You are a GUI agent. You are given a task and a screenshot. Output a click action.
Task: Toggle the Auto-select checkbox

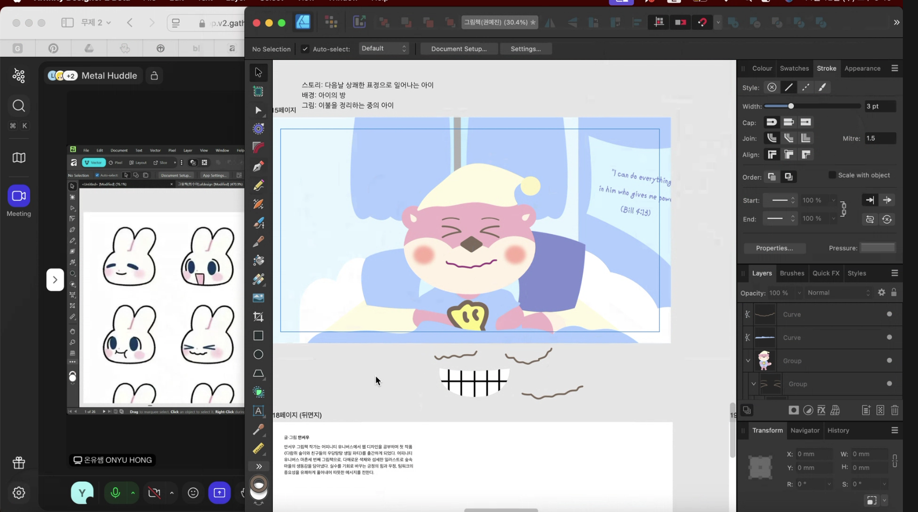click(x=305, y=49)
